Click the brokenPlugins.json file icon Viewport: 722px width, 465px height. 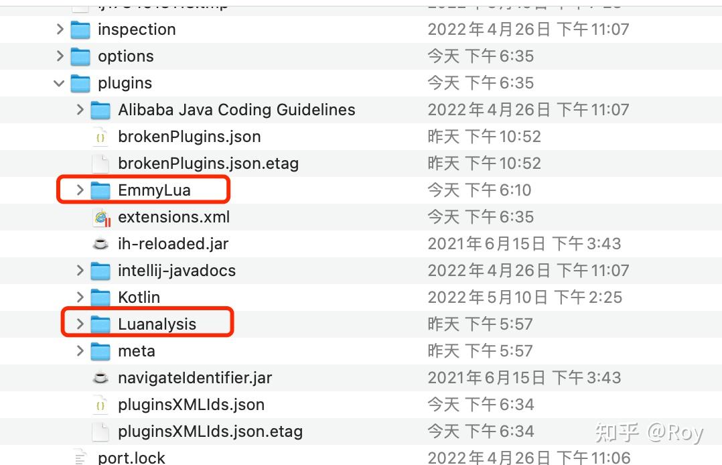[x=100, y=136]
